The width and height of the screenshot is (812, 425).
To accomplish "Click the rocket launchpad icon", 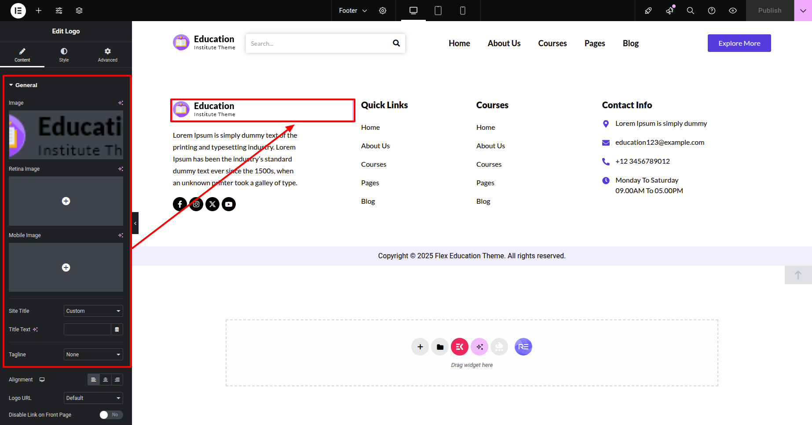I will pyautogui.click(x=648, y=11).
